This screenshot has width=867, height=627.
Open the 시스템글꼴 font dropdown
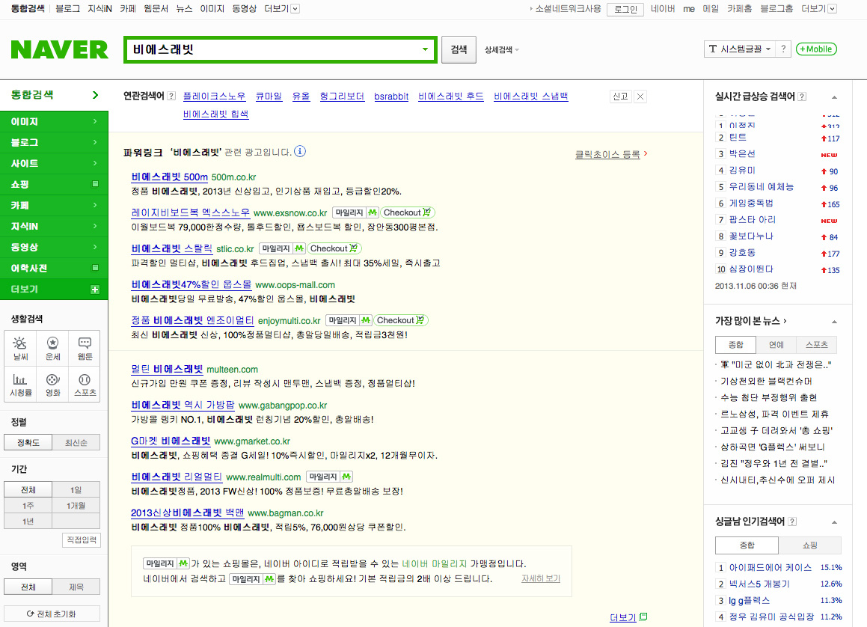[x=740, y=49]
